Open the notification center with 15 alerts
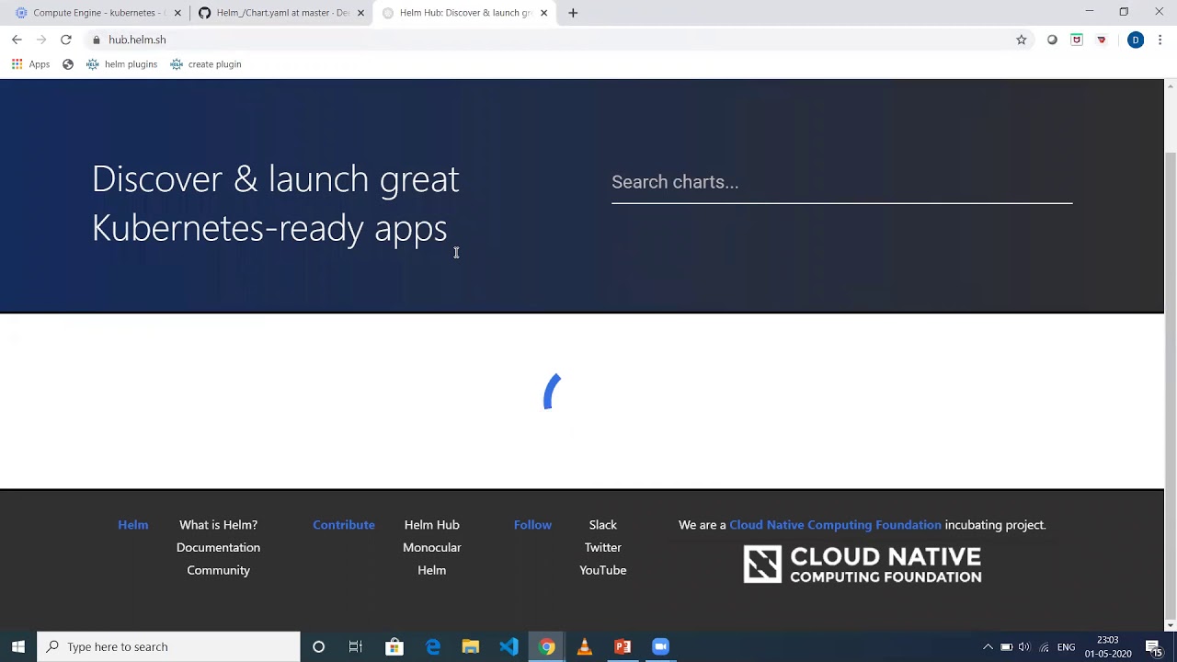The width and height of the screenshot is (1177, 662). pos(1154,647)
